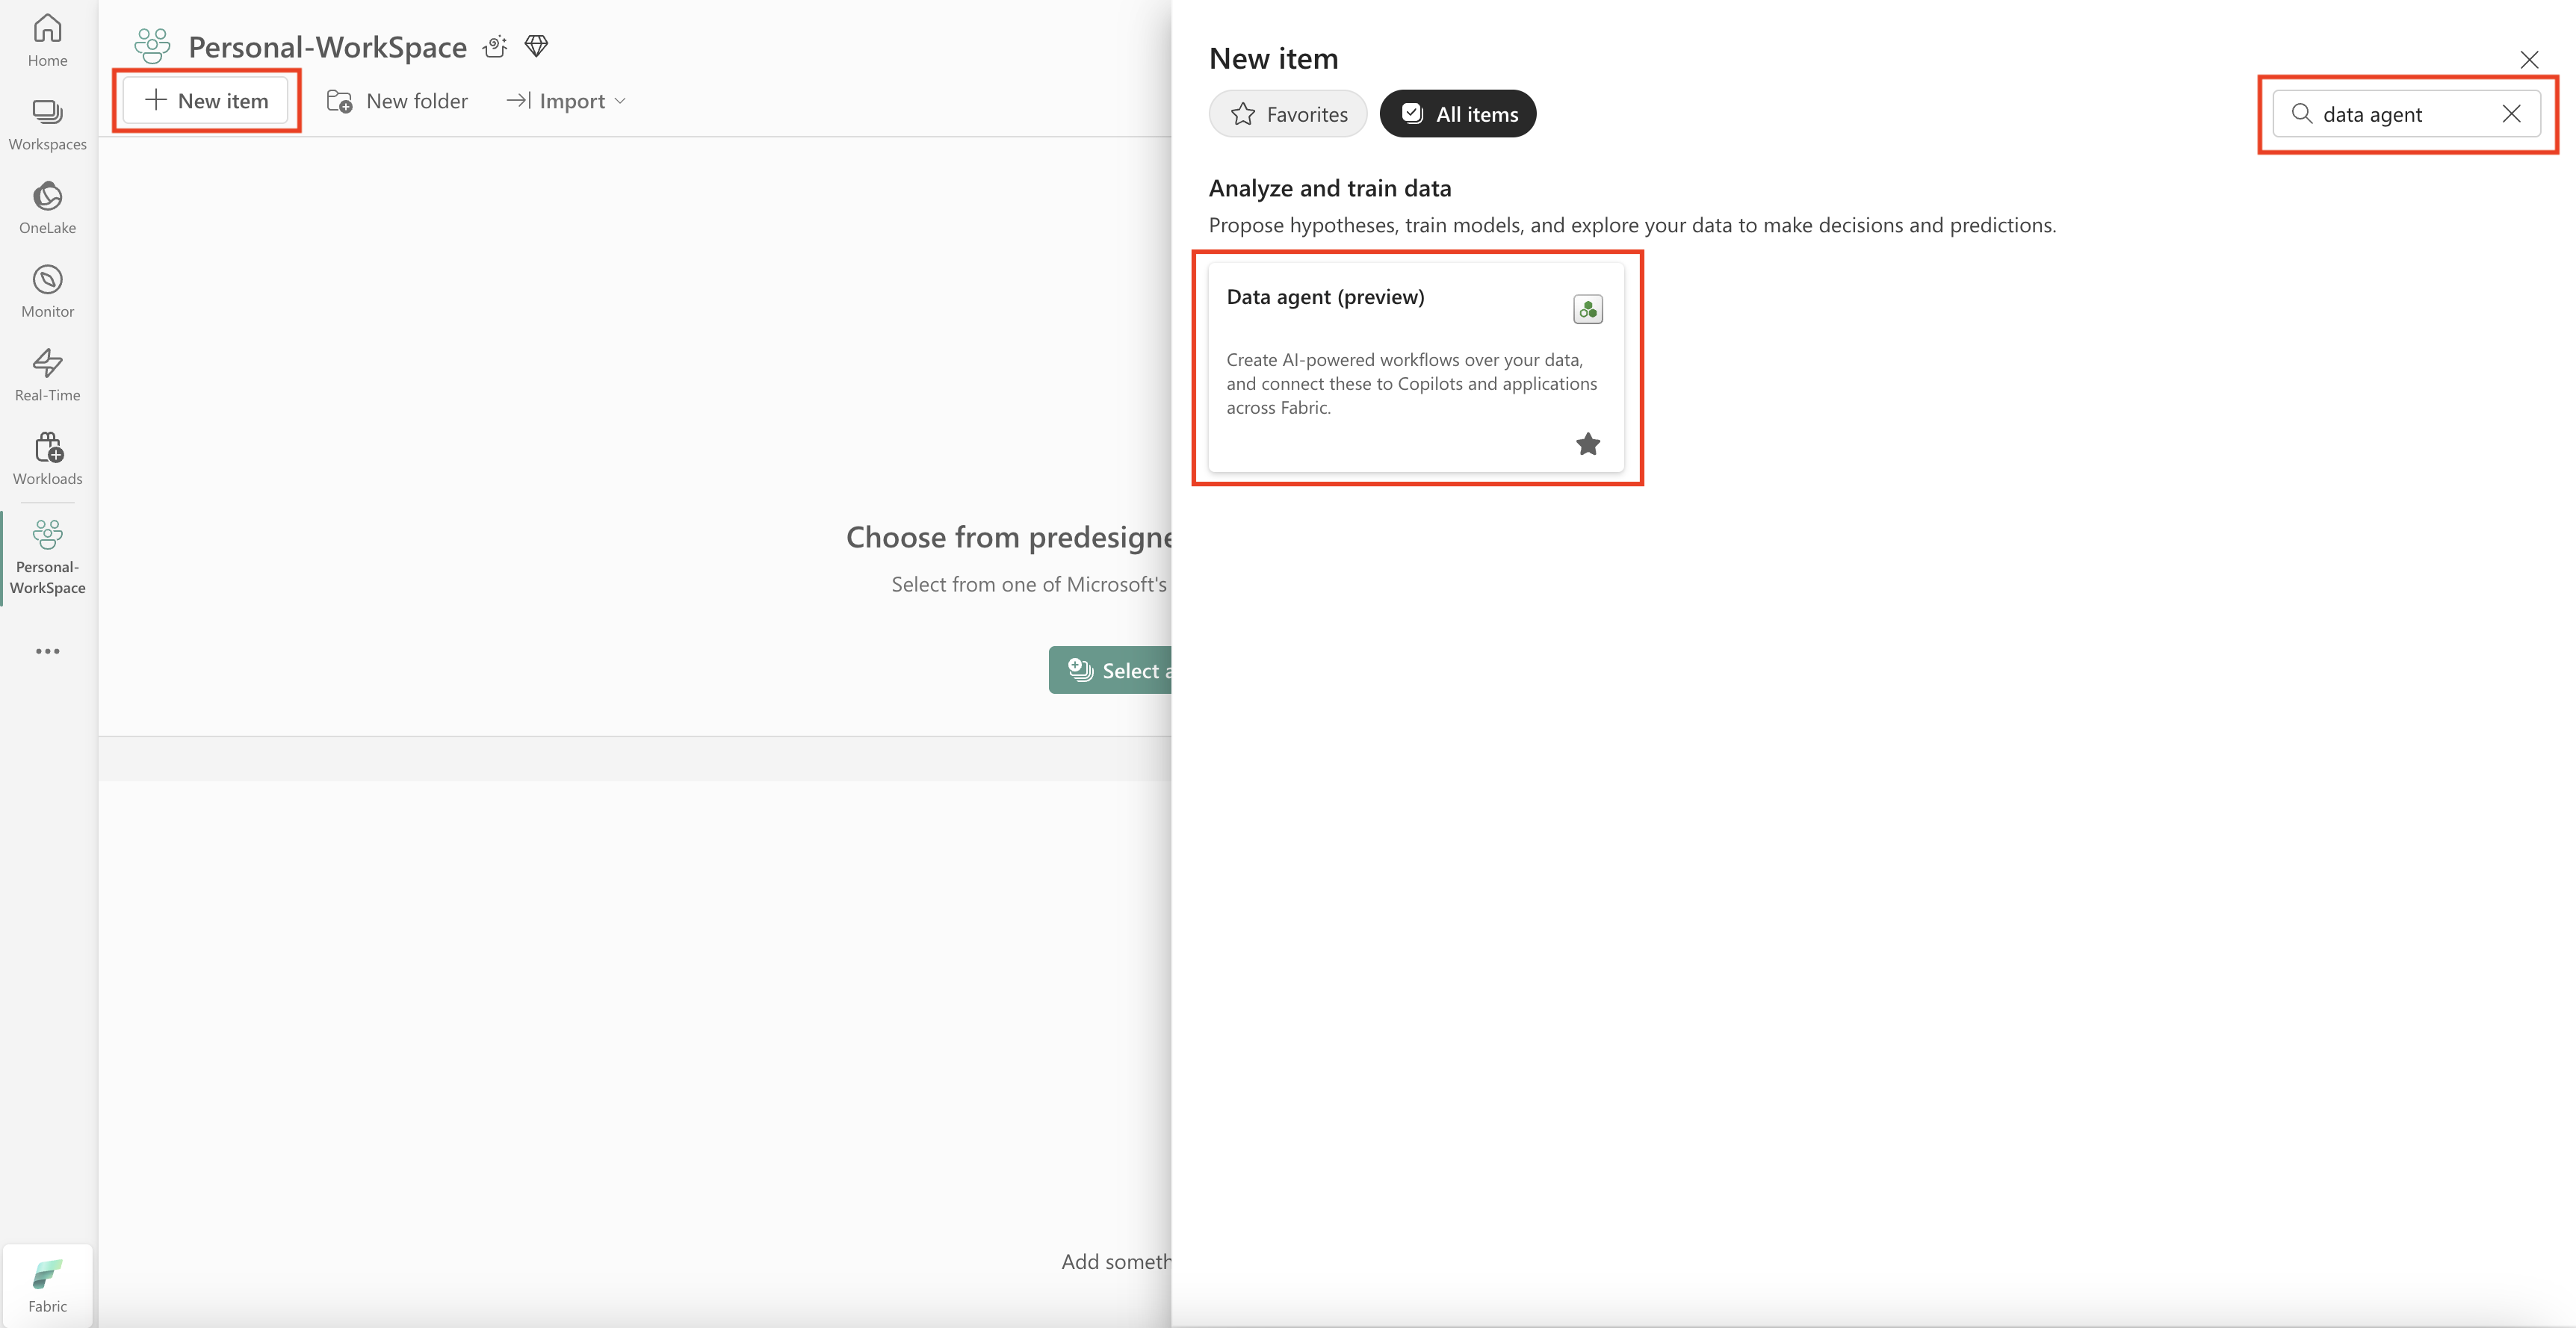Expand the Import dropdown
The width and height of the screenshot is (2576, 1328).
(566, 101)
